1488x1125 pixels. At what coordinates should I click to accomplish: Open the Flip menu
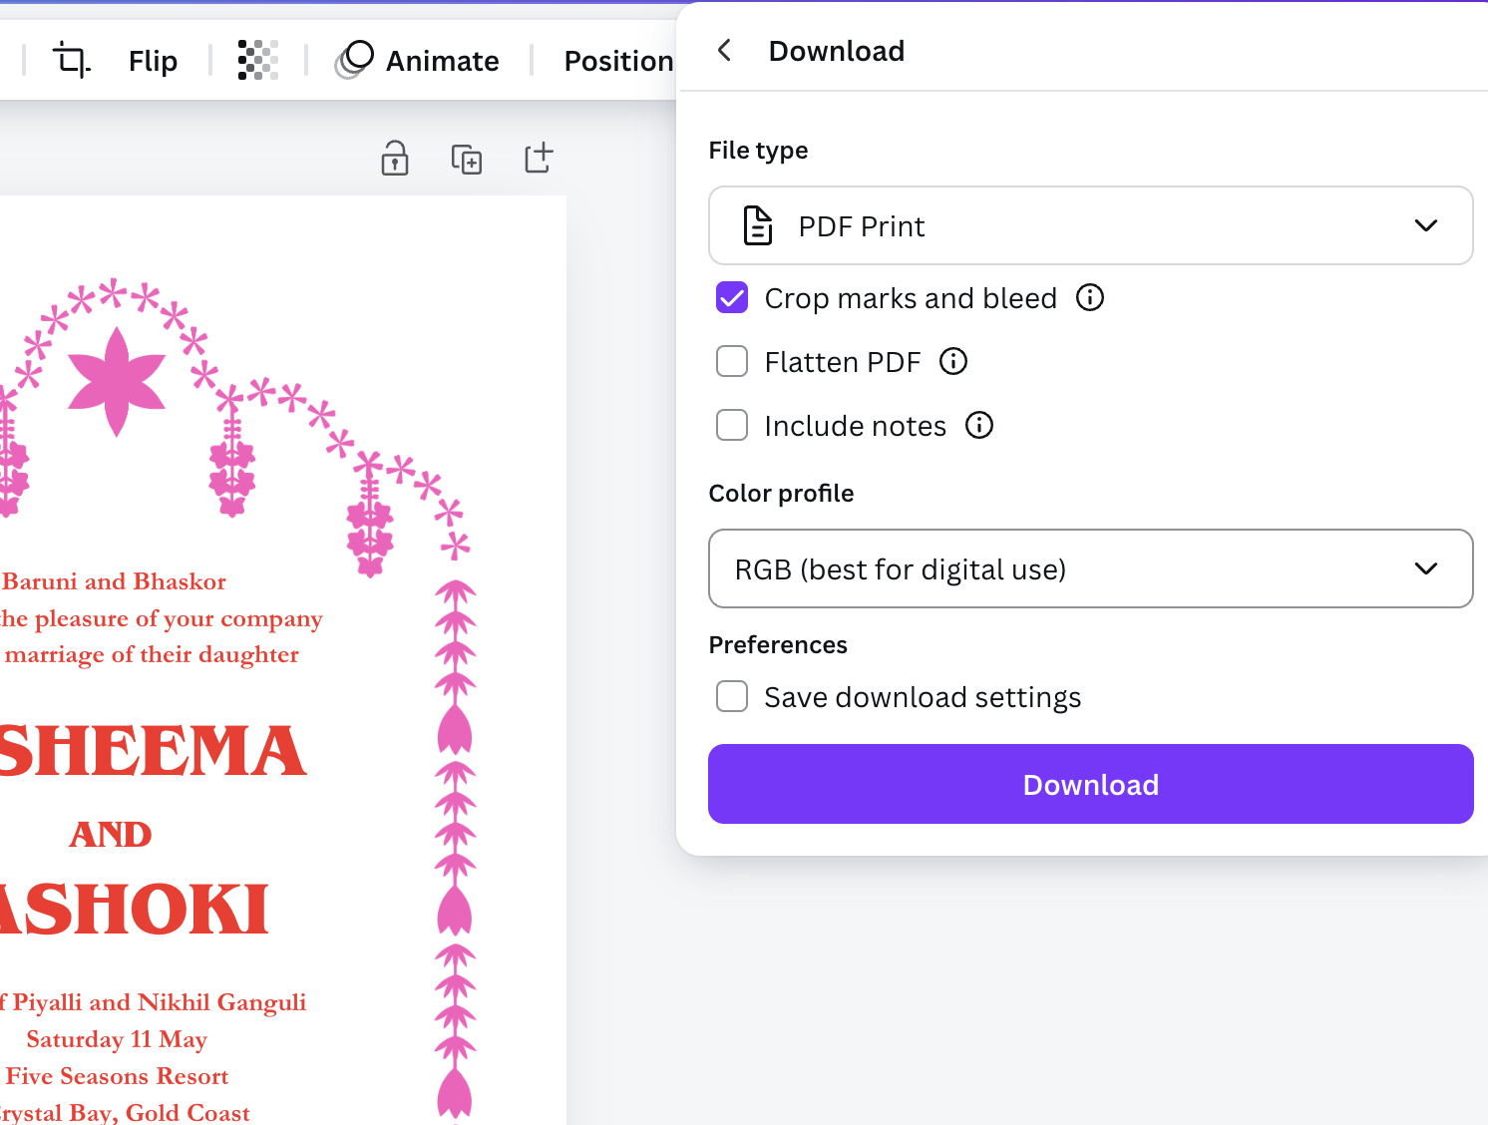pyautogui.click(x=153, y=61)
